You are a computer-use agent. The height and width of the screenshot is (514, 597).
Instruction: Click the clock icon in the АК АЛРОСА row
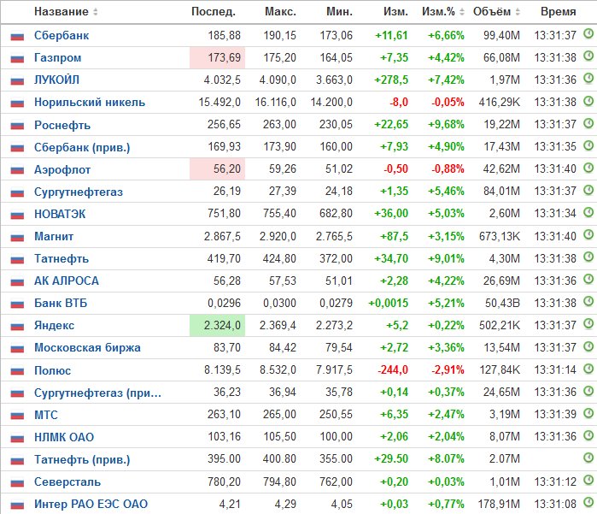pos(588,280)
